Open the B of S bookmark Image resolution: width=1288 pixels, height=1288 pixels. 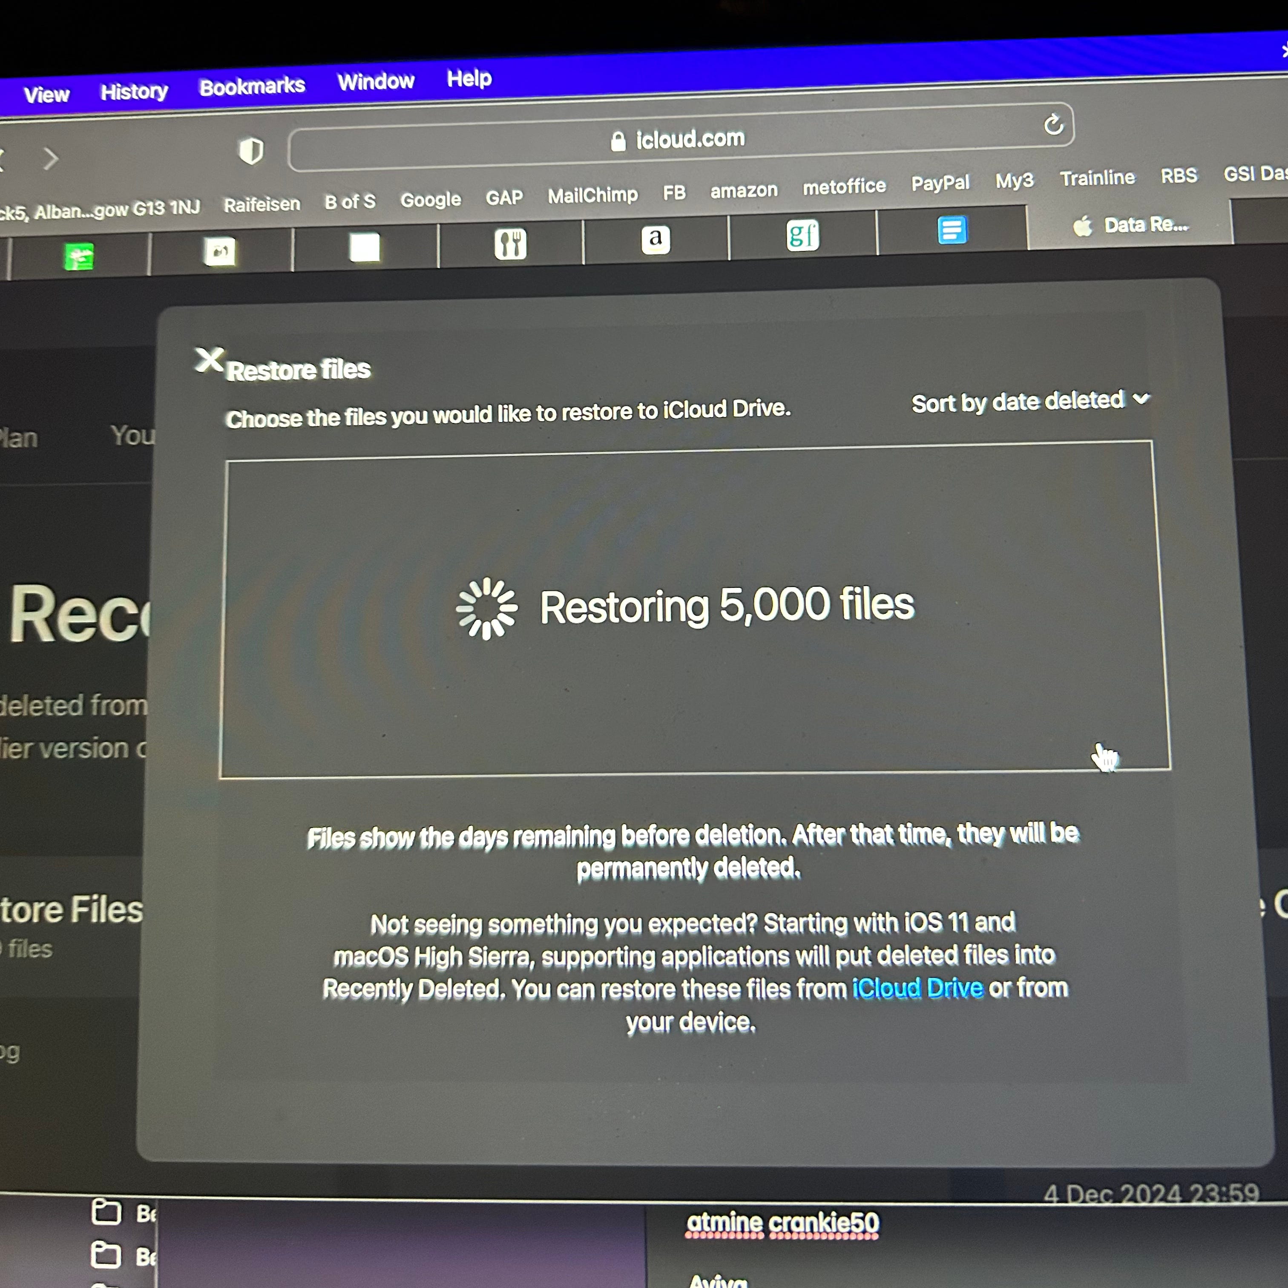(x=350, y=202)
